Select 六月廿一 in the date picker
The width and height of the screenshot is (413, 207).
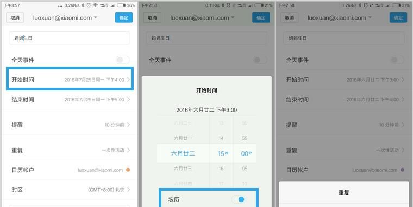coord(183,138)
